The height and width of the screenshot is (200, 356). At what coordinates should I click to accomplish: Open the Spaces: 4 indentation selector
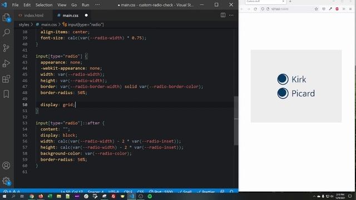click(95, 192)
